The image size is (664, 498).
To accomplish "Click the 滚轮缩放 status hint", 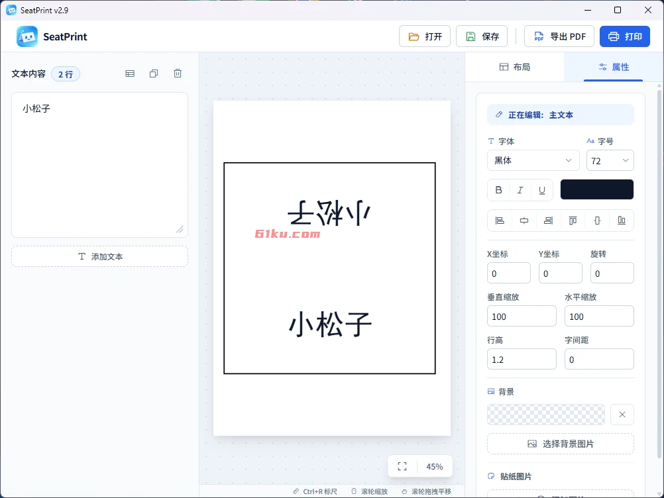I will (369, 491).
